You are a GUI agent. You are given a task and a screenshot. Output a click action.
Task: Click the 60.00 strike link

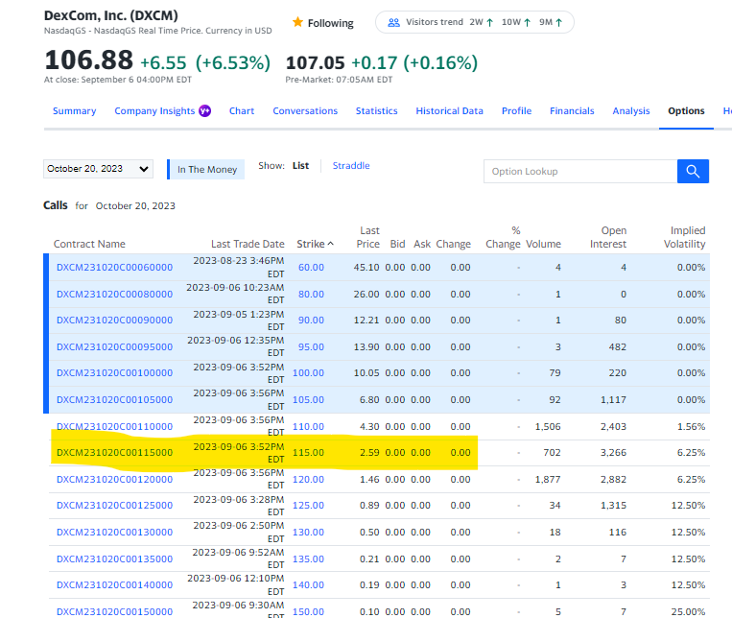point(311,267)
